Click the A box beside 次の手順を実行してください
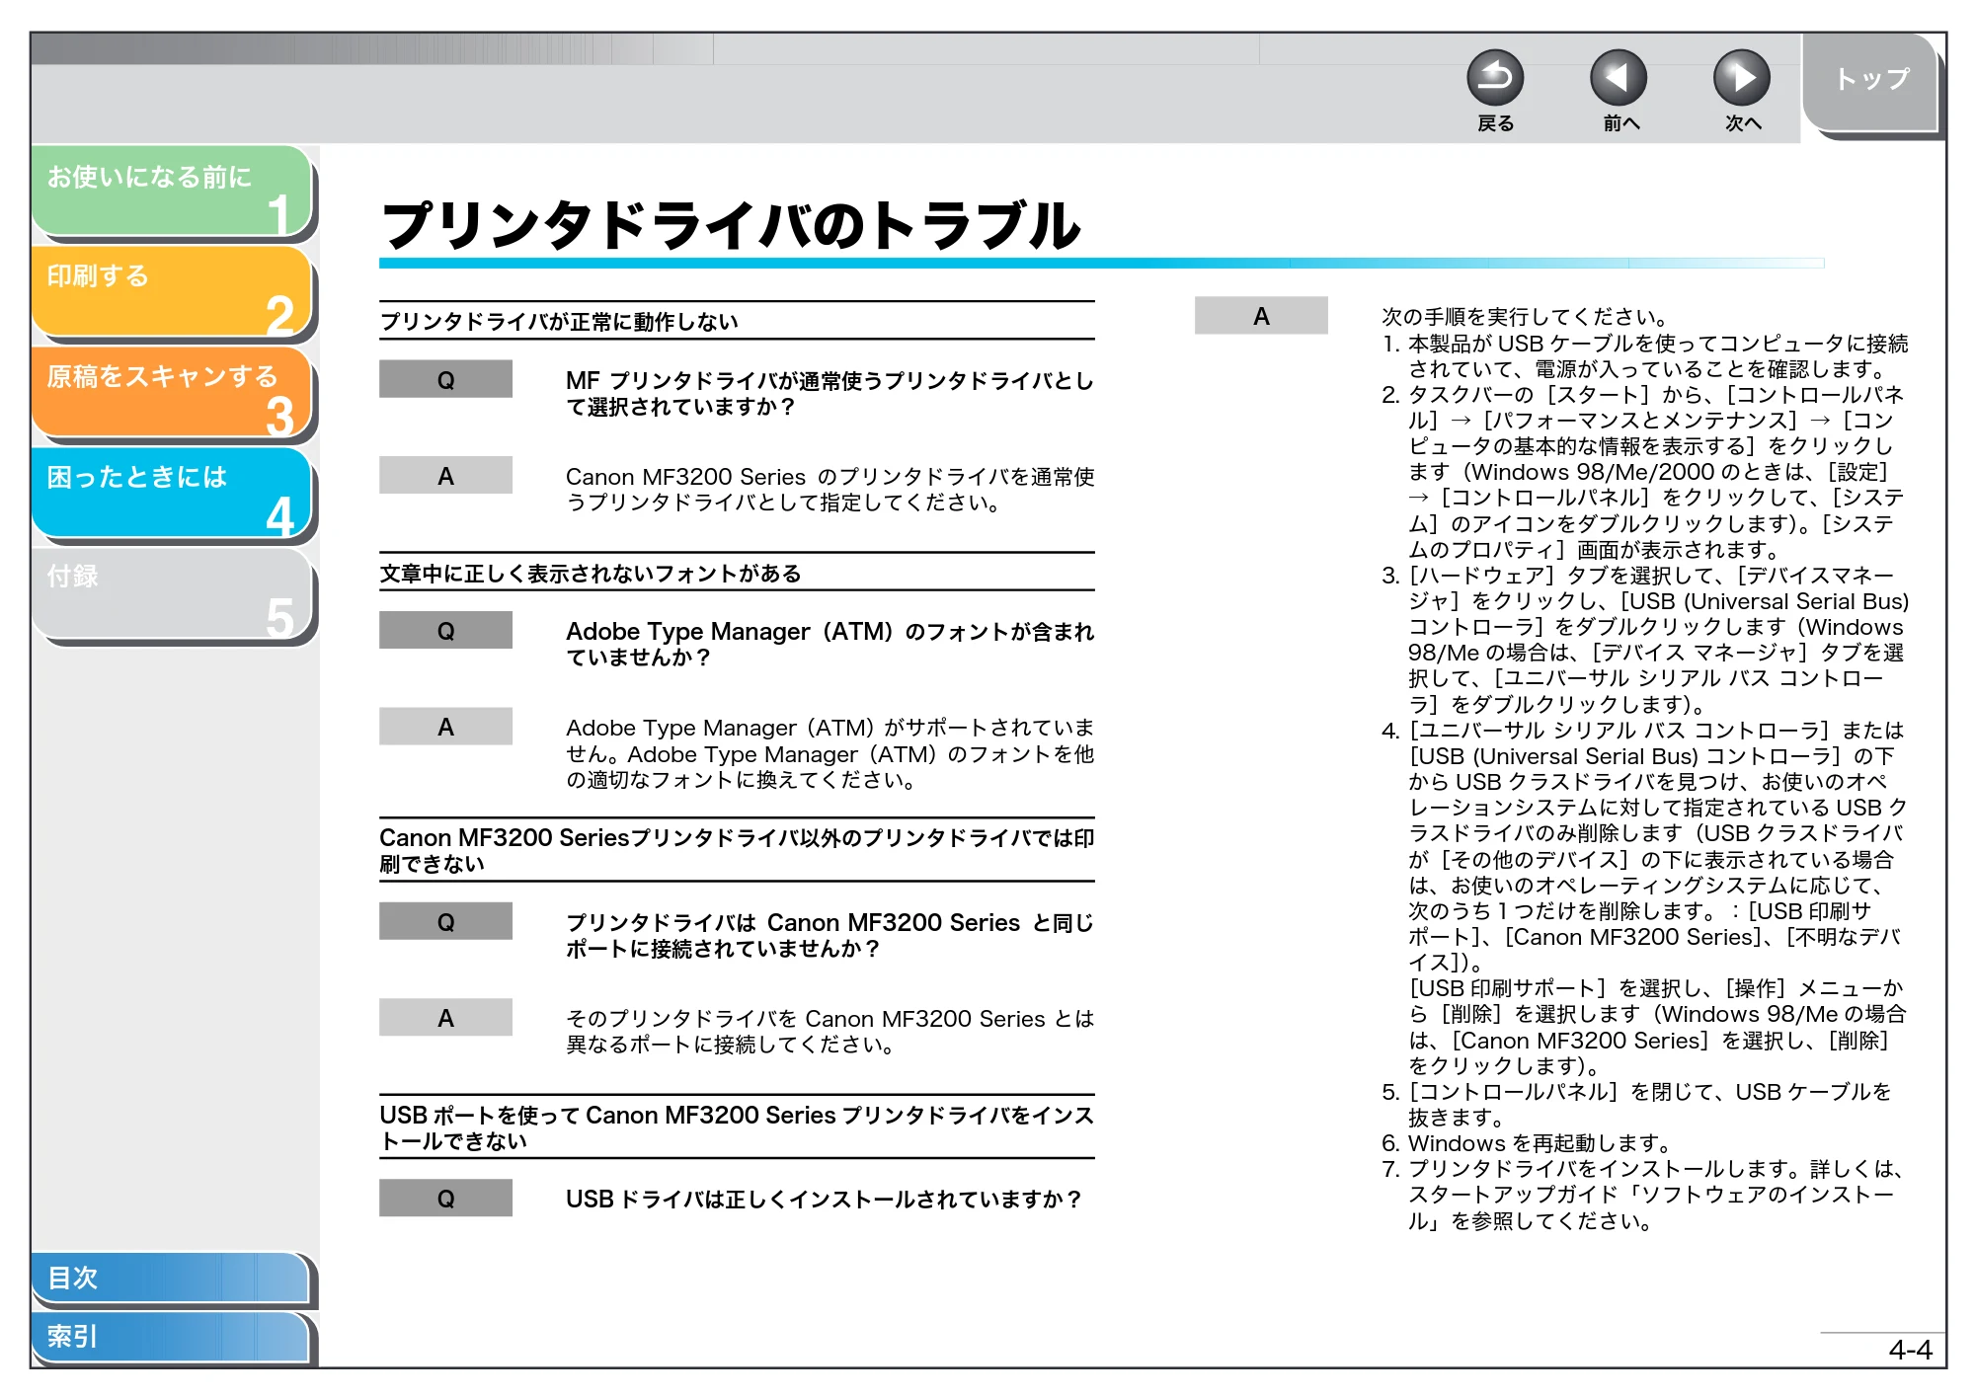1975x1397 pixels. tap(1261, 316)
